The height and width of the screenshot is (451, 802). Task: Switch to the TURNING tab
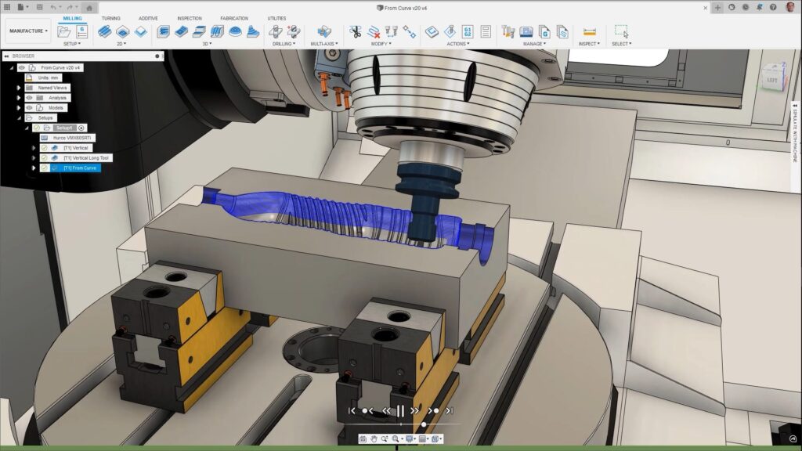110,18
